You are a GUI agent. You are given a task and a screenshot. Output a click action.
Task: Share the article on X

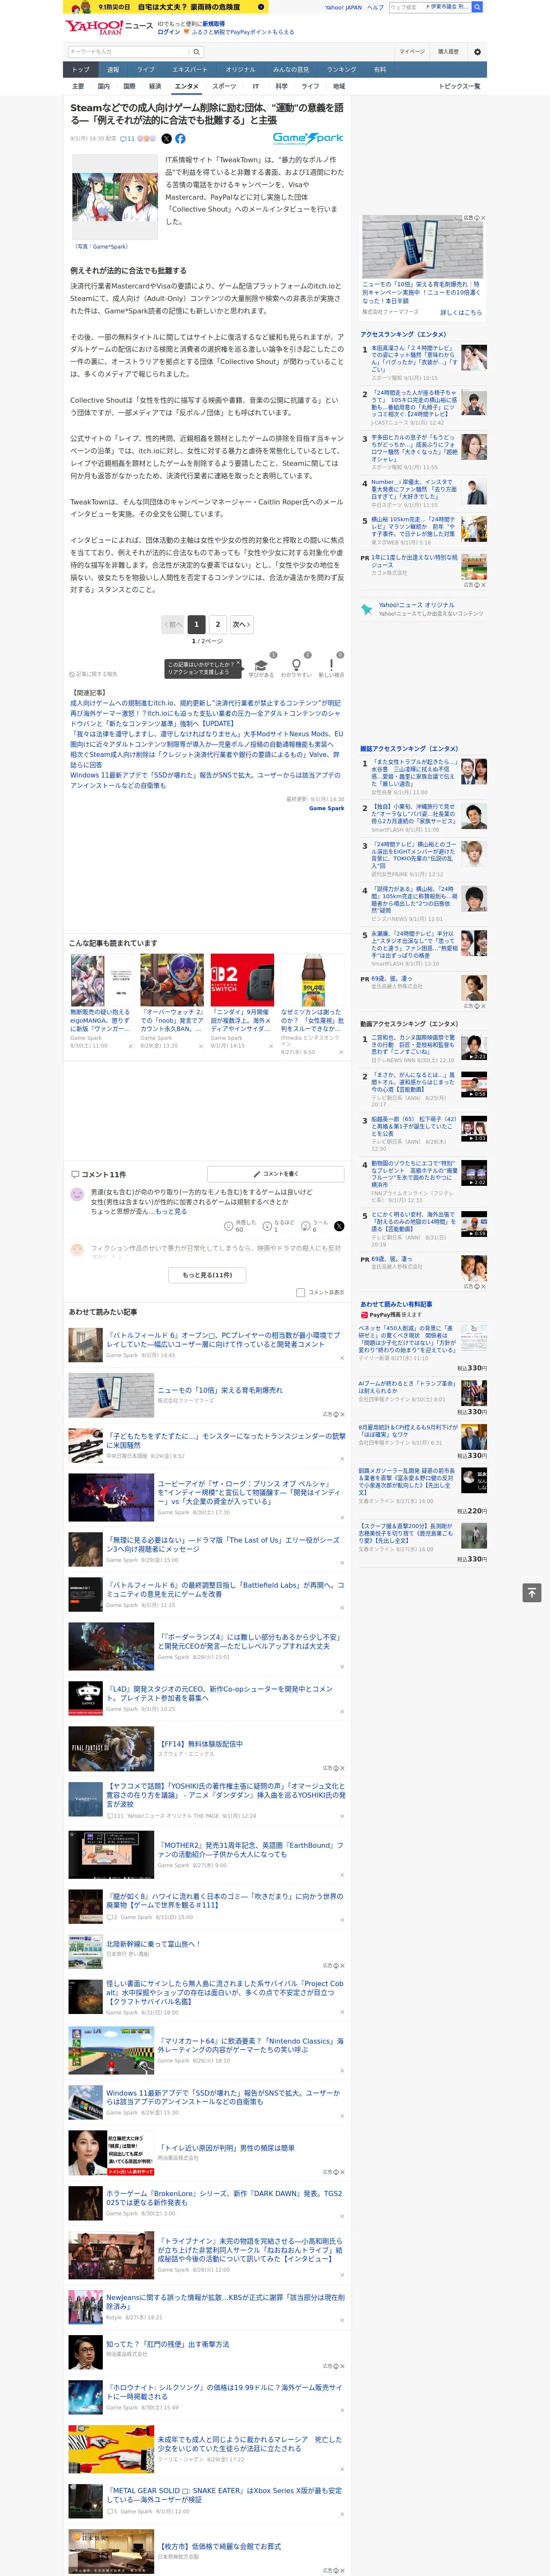pyautogui.click(x=167, y=139)
